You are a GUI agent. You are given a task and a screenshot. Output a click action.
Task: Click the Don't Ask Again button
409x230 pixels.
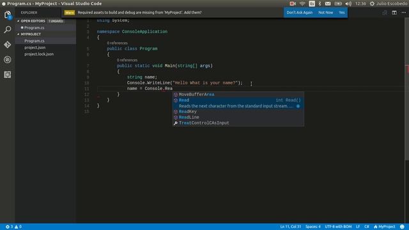[x=300, y=13]
